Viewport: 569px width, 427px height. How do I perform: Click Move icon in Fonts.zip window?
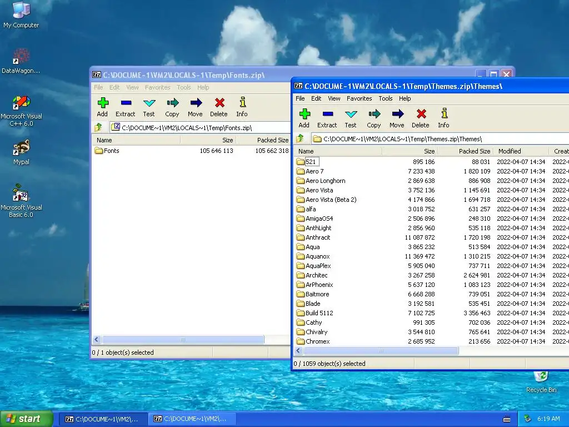[196, 103]
